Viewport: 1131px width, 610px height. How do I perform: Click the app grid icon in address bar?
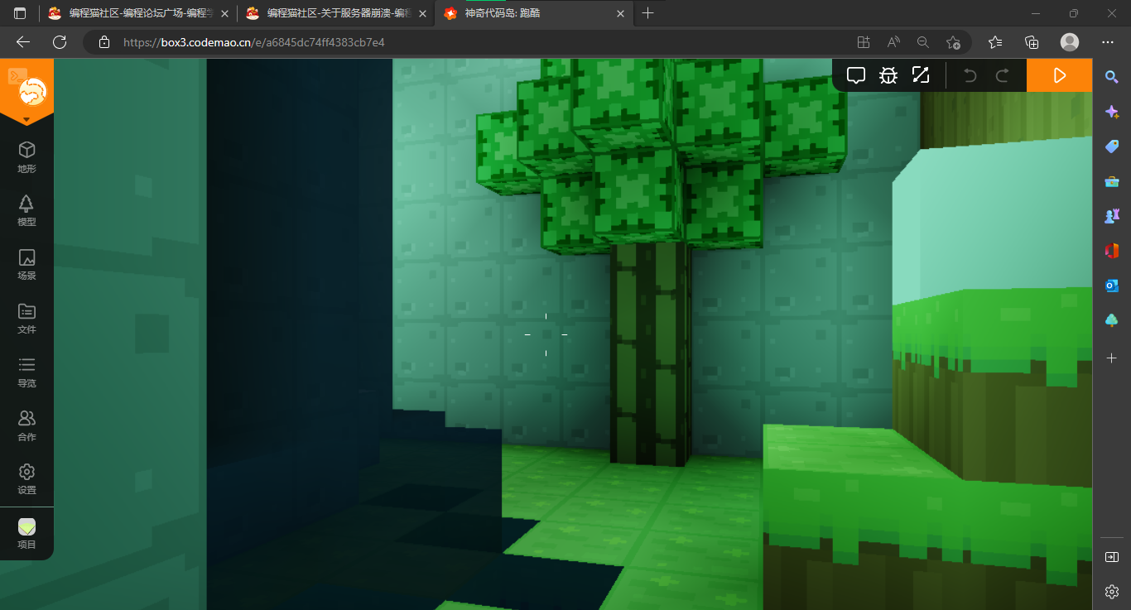864,42
